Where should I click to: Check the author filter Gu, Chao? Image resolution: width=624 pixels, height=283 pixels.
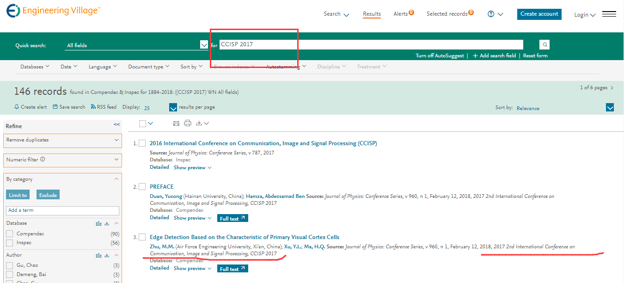point(10,265)
